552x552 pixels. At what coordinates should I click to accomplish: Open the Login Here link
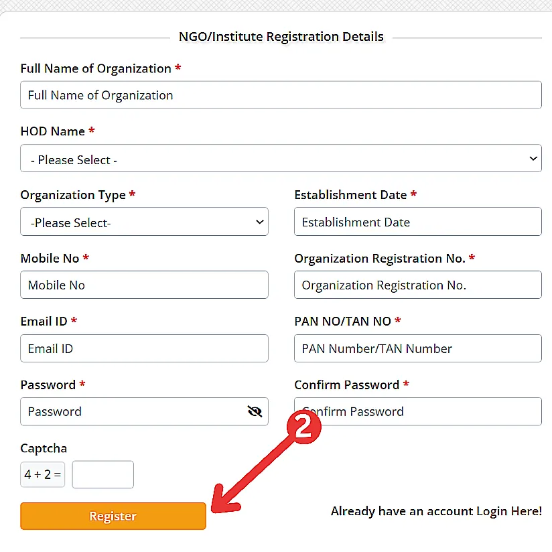[508, 510]
